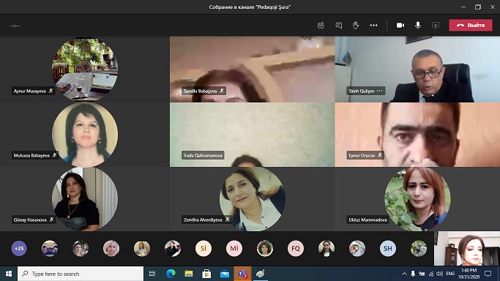
Task: Select Taleh Quliyev's video tile
Action: tap(417, 69)
